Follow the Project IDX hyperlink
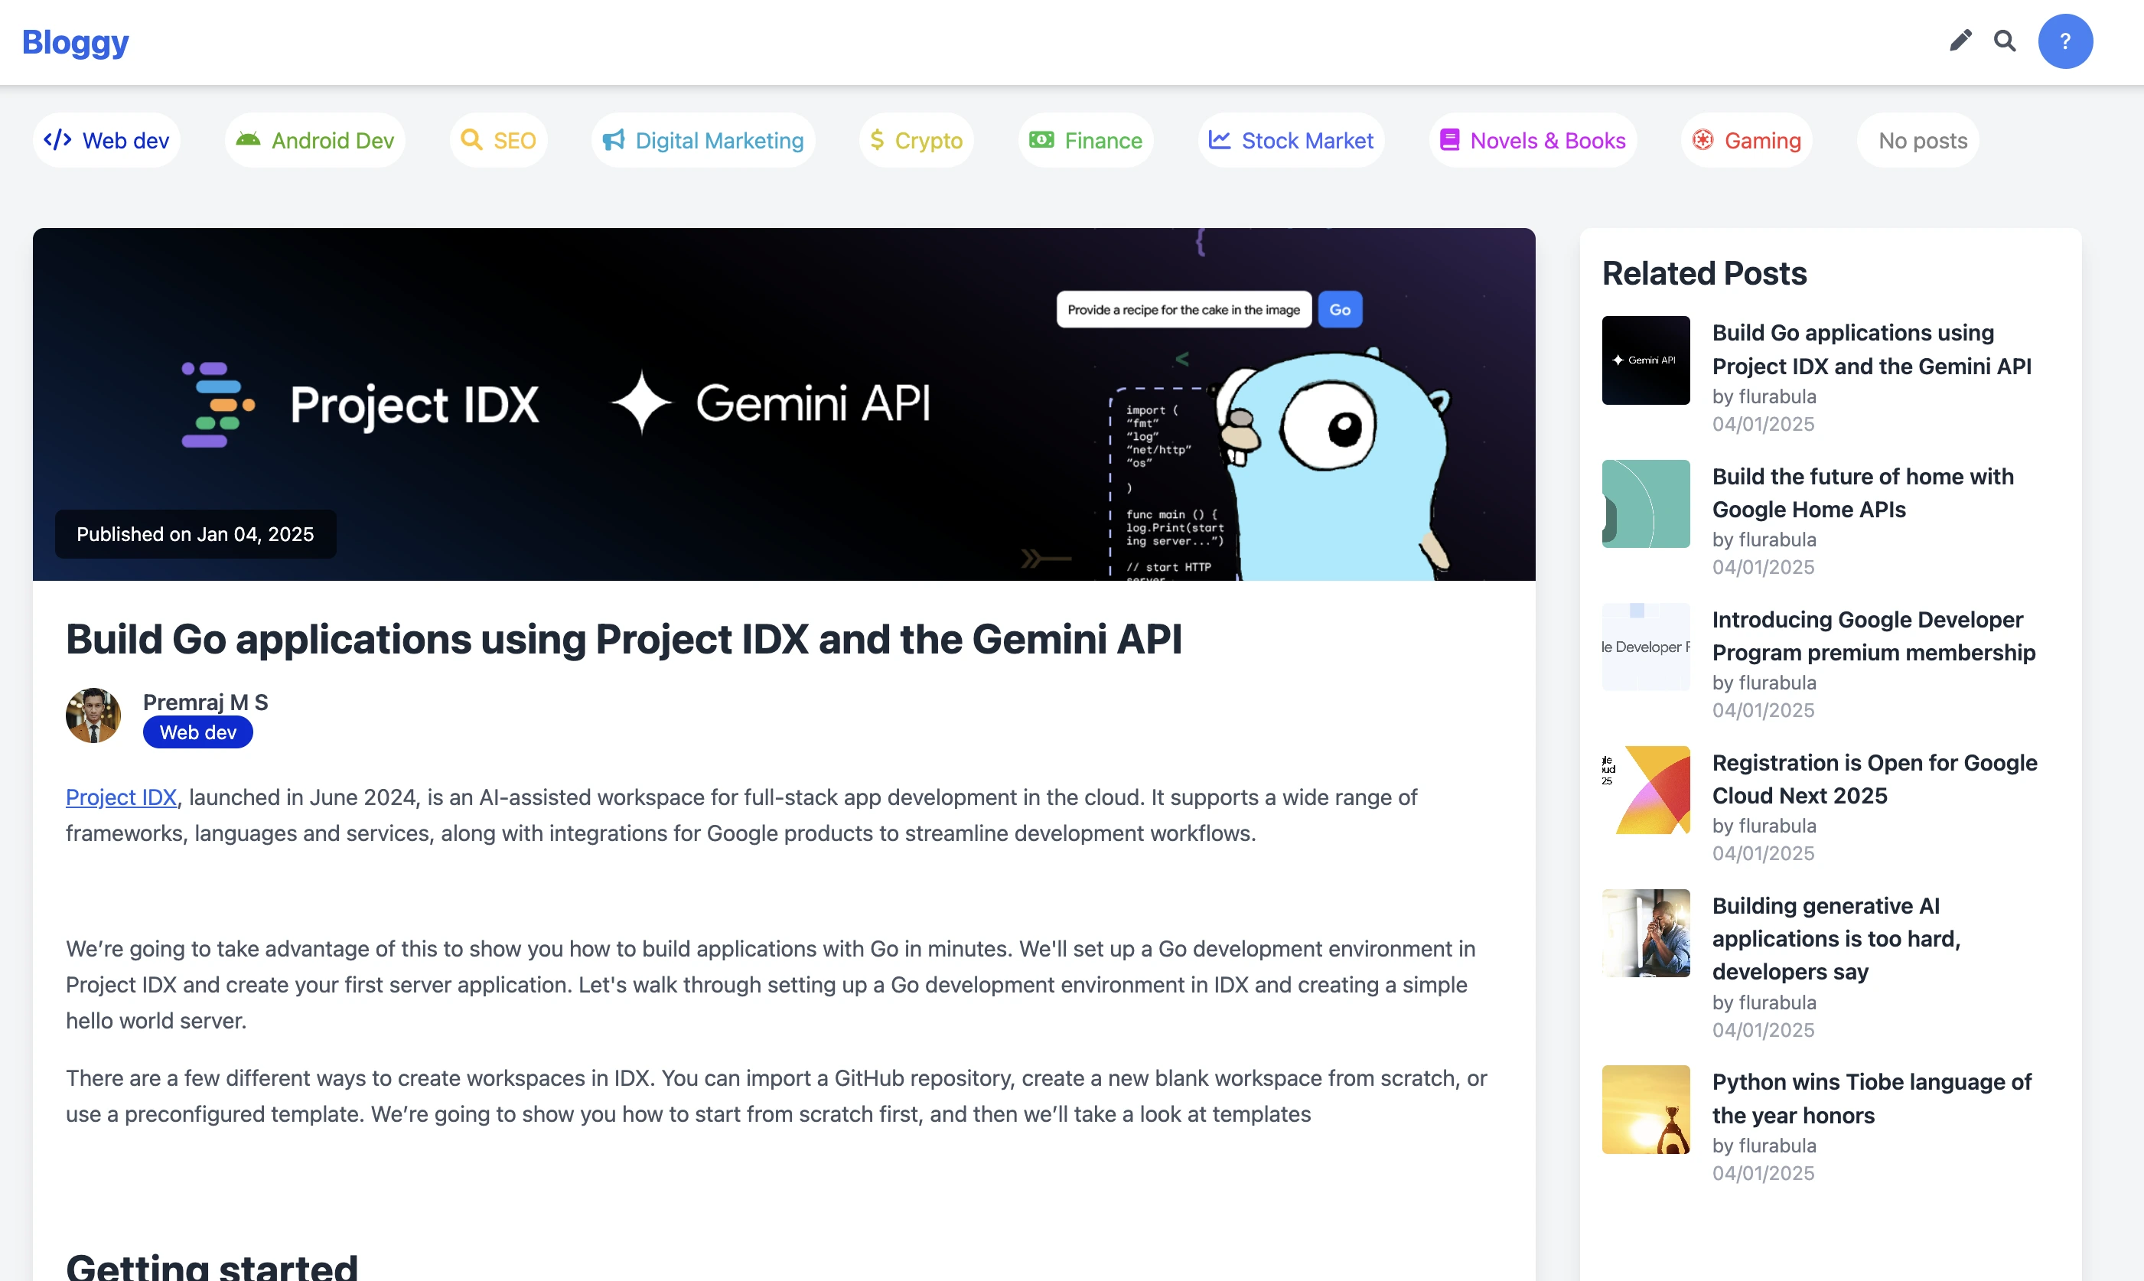This screenshot has height=1281, width=2144. pos(121,797)
